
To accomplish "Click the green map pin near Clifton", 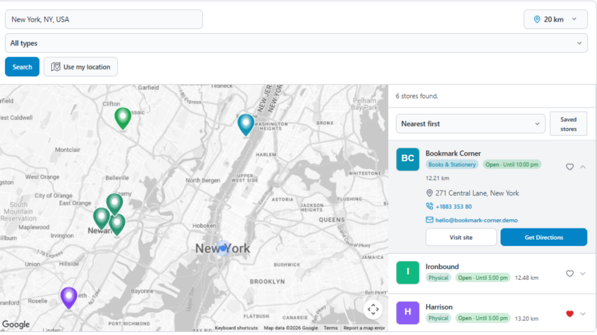I will 122,118.
